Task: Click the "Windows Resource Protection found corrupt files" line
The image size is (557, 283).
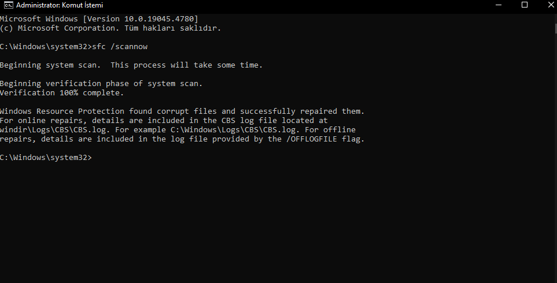Action: pyautogui.click(x=182, y=111)
